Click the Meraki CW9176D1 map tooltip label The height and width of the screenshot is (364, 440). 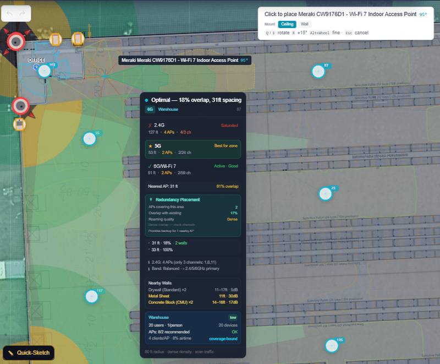(185, 60)
